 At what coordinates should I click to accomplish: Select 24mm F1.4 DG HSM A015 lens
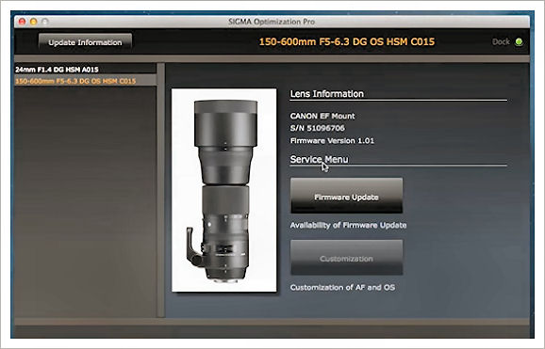coord(85,70)
